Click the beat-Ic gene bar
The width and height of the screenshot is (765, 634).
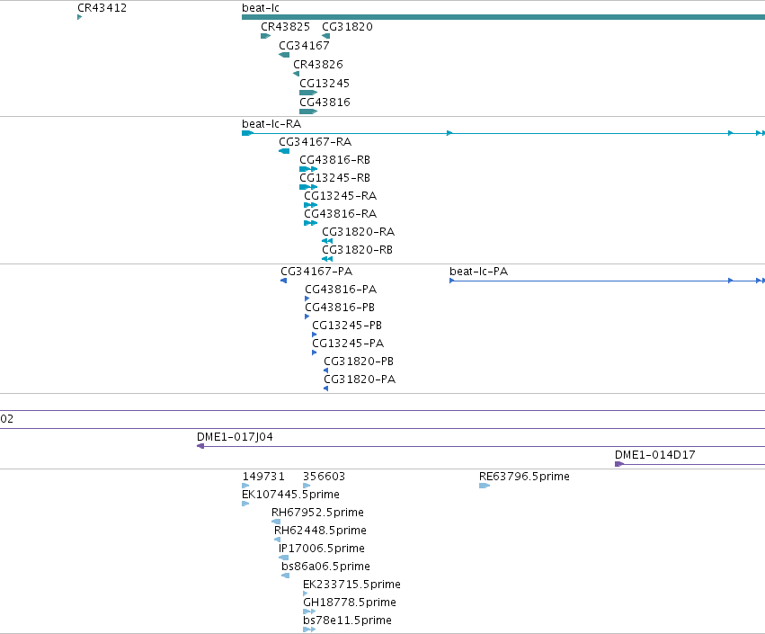click(x=503, y=18)
